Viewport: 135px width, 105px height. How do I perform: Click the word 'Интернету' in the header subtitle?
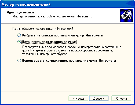pyautogui.click(x=84, y=16)
